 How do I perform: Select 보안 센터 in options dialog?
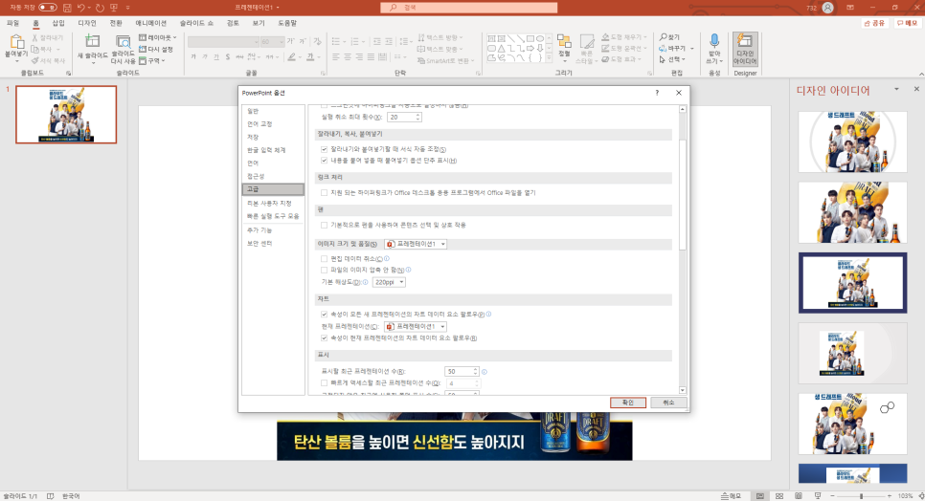[273, 243]
